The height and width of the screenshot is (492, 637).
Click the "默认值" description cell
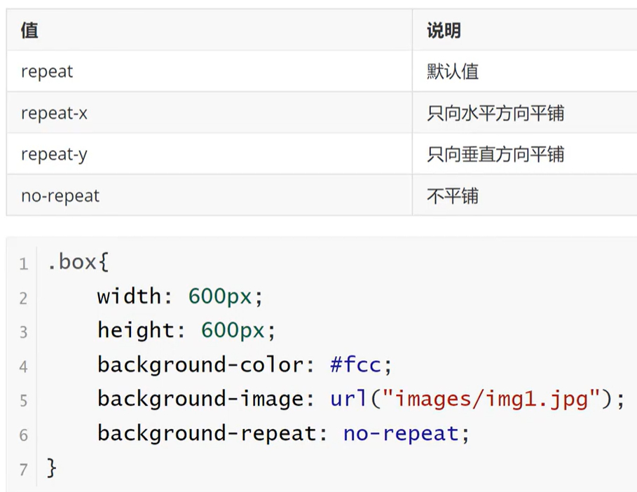point(453,71)
